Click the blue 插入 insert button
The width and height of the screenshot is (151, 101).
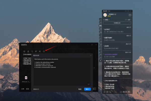pos(87,89)
